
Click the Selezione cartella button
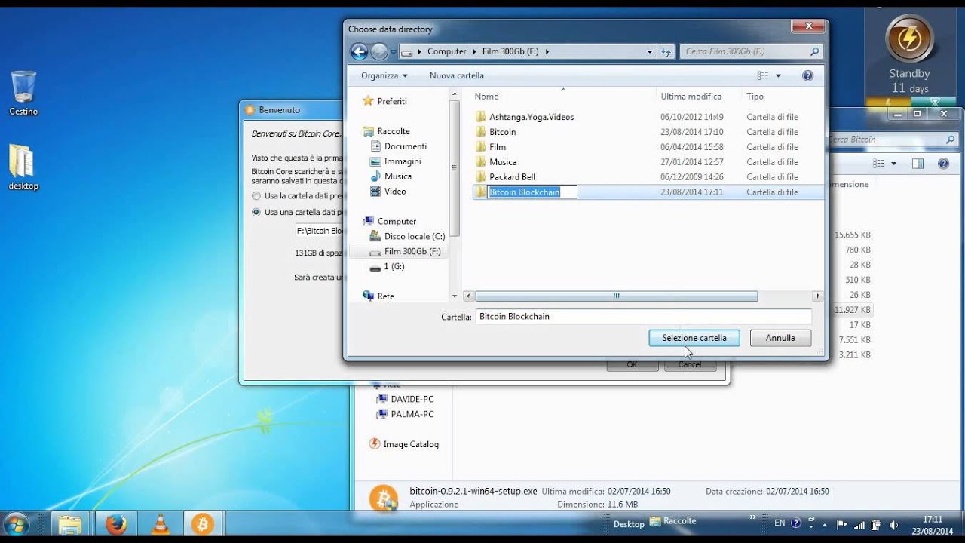[694, 338]
